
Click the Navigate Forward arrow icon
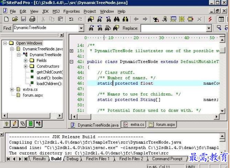pos(145,19)
